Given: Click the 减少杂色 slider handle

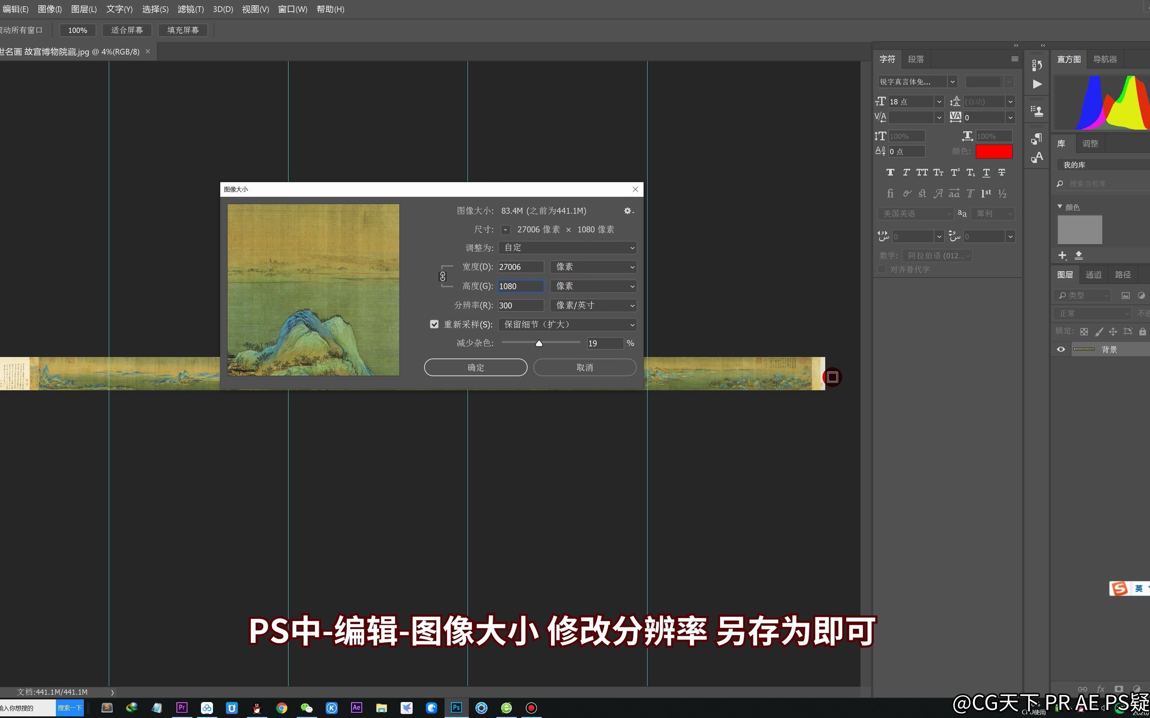Looking at the screenshot, I should coord(539,343).
